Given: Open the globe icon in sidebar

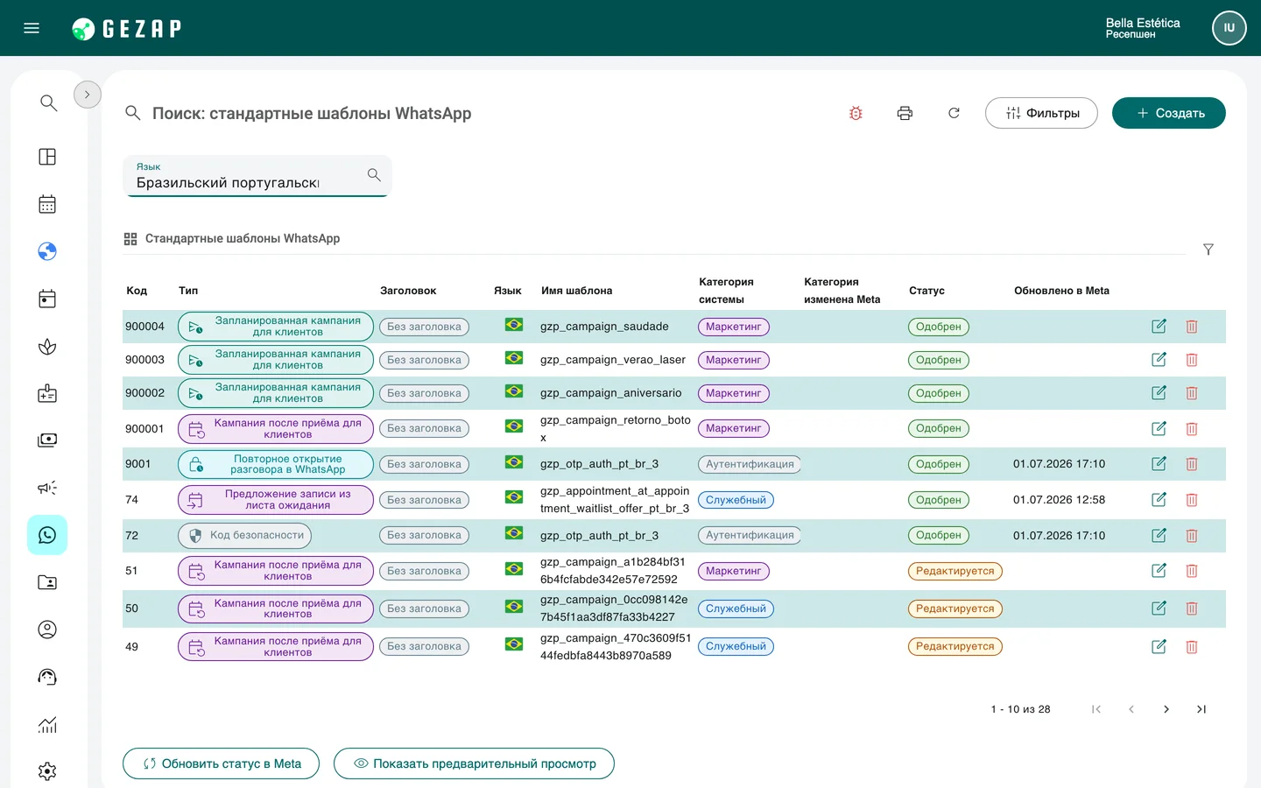Looking at the screenshot, I should [47, 251].
